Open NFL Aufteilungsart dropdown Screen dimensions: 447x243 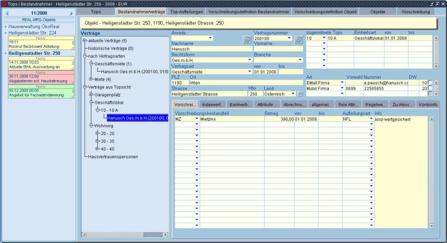[x=372, y=119]
